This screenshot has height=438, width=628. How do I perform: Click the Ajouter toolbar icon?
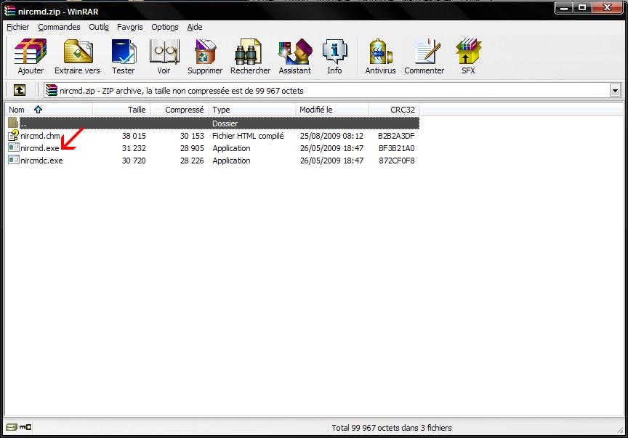pos(31,52)
